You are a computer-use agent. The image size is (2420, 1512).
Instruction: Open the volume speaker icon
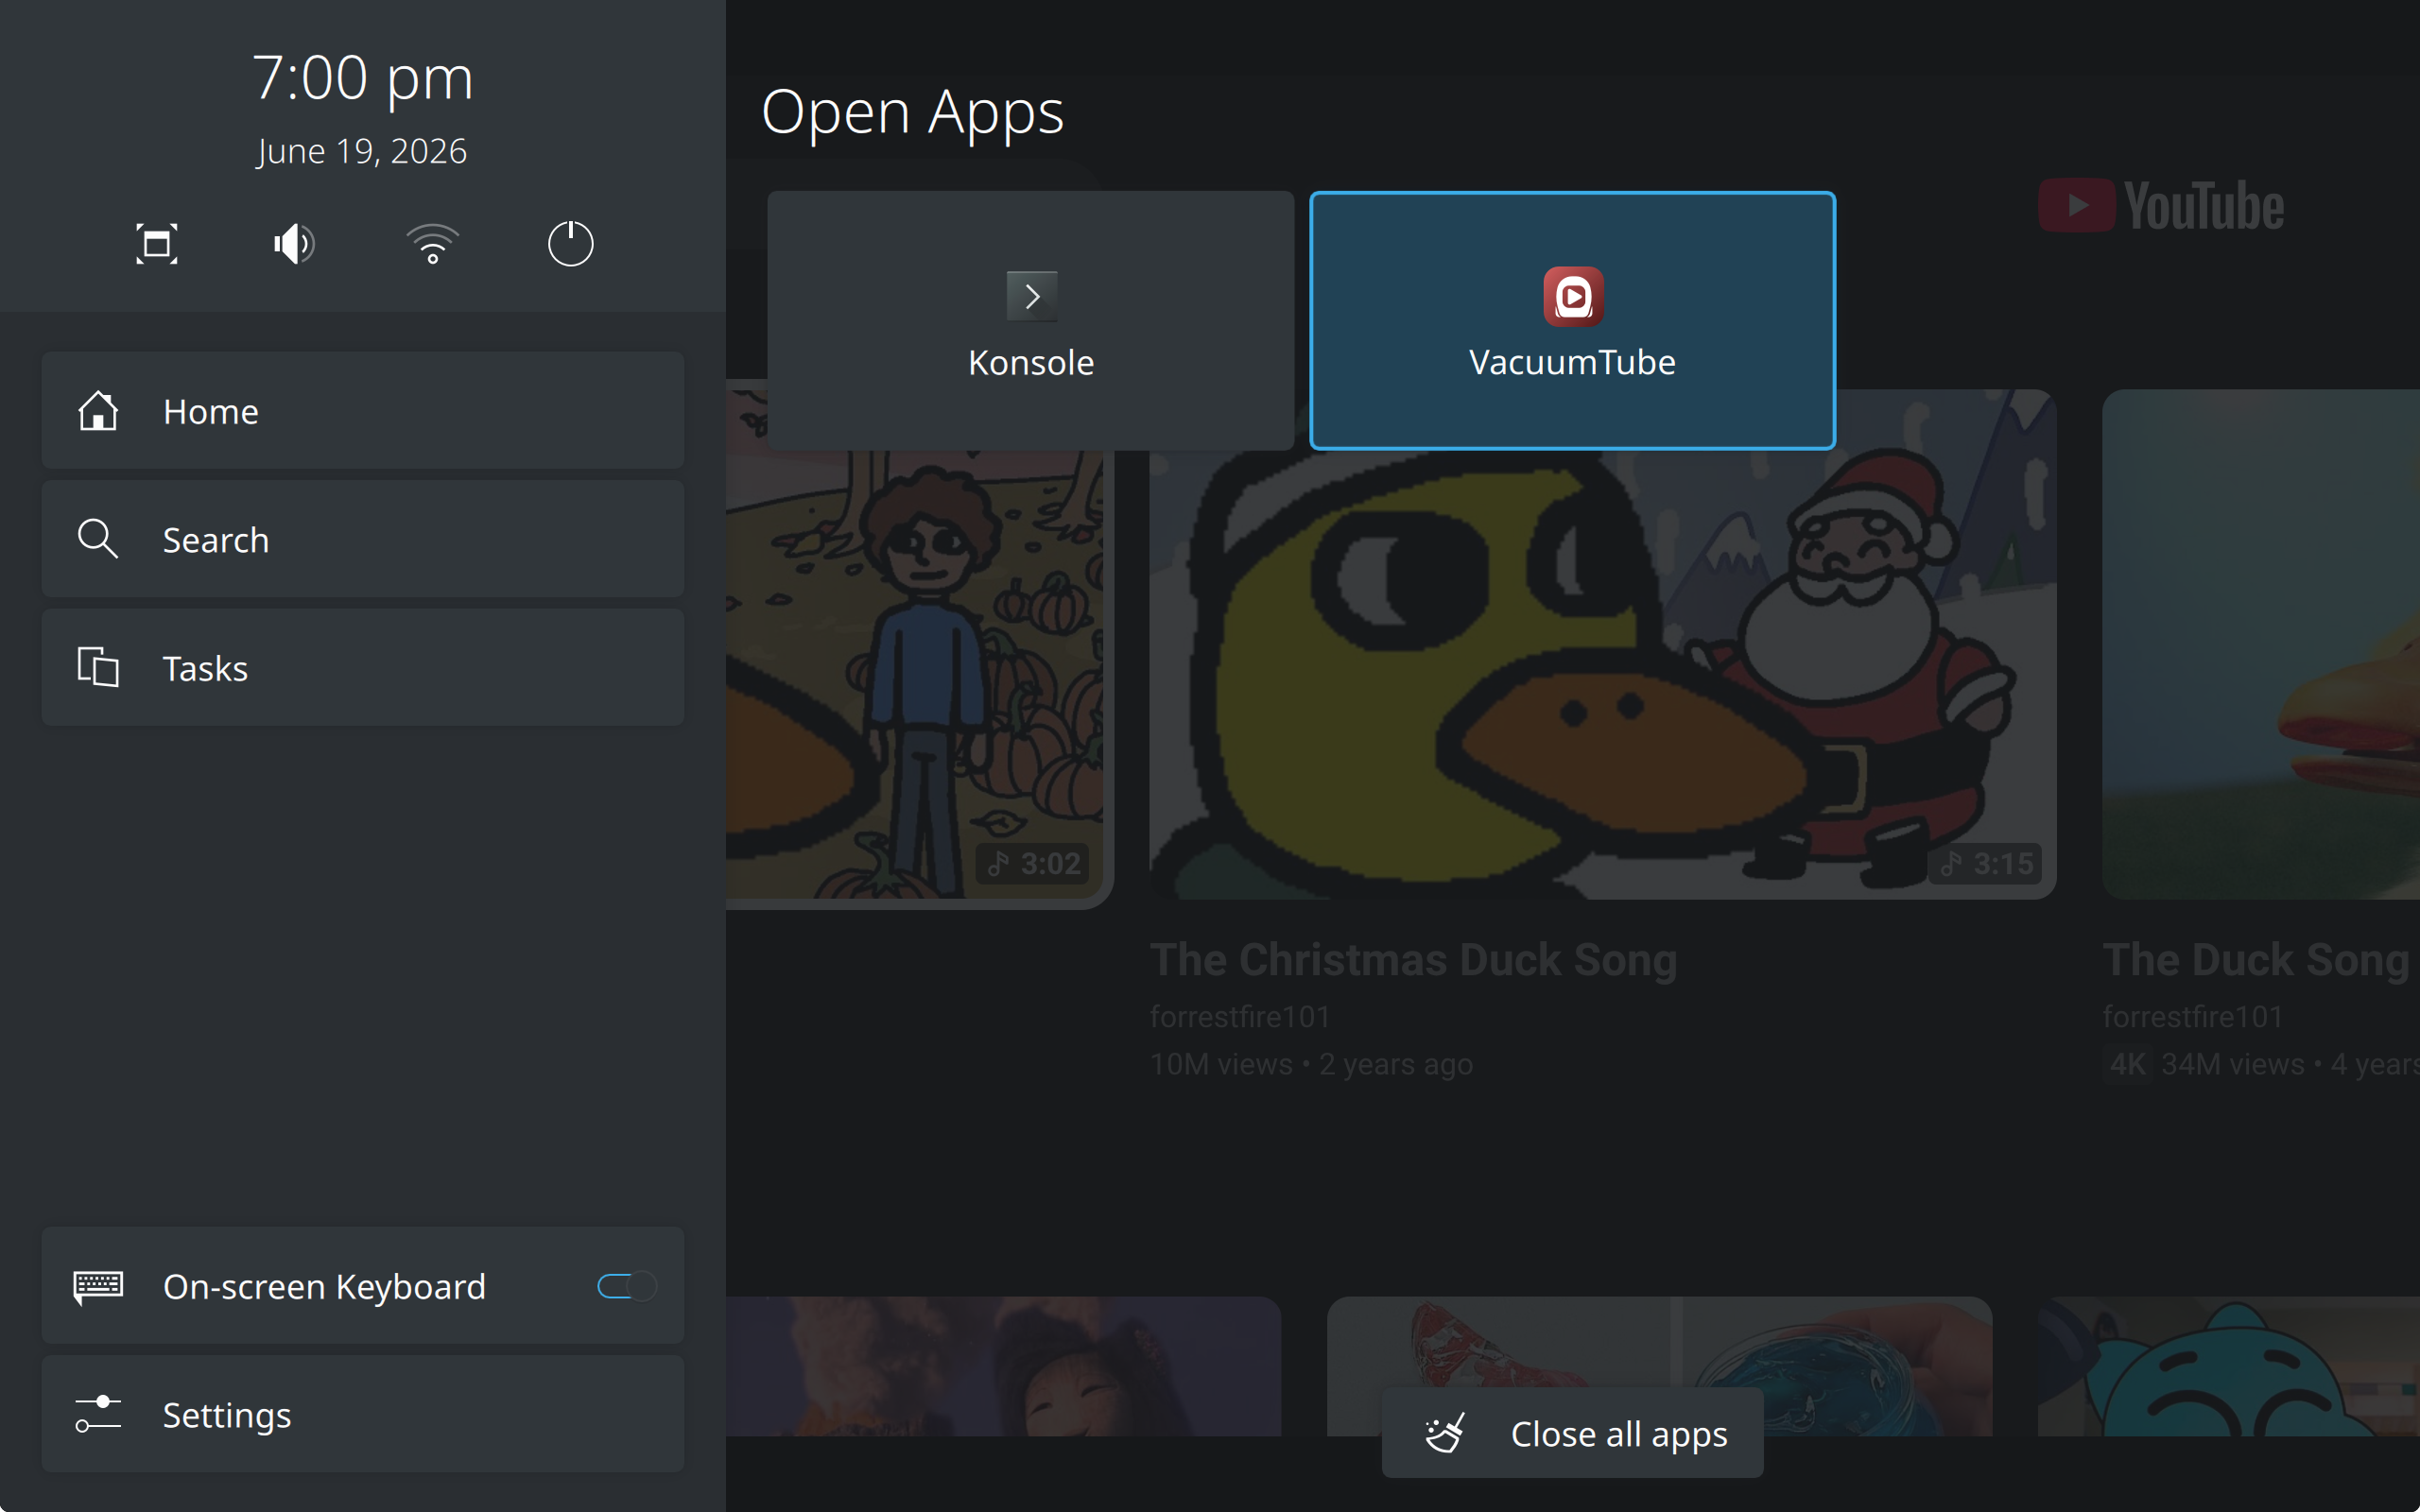click(294, 244)
